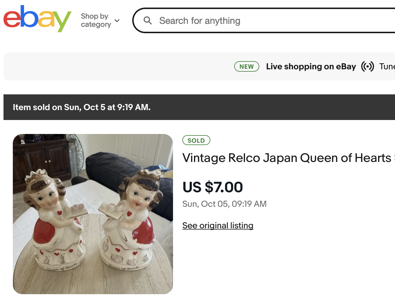Click the live broadcast signal icon
This screenshot has height=300, width=395.
(367, 66)
